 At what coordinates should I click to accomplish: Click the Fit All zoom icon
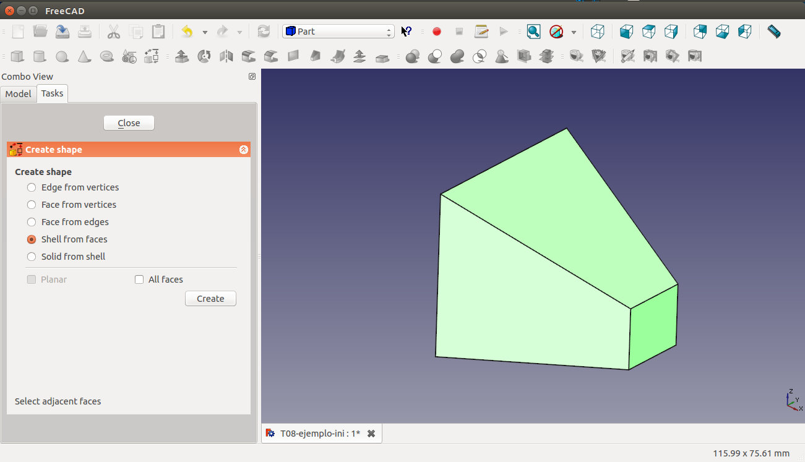click(533, 32)
